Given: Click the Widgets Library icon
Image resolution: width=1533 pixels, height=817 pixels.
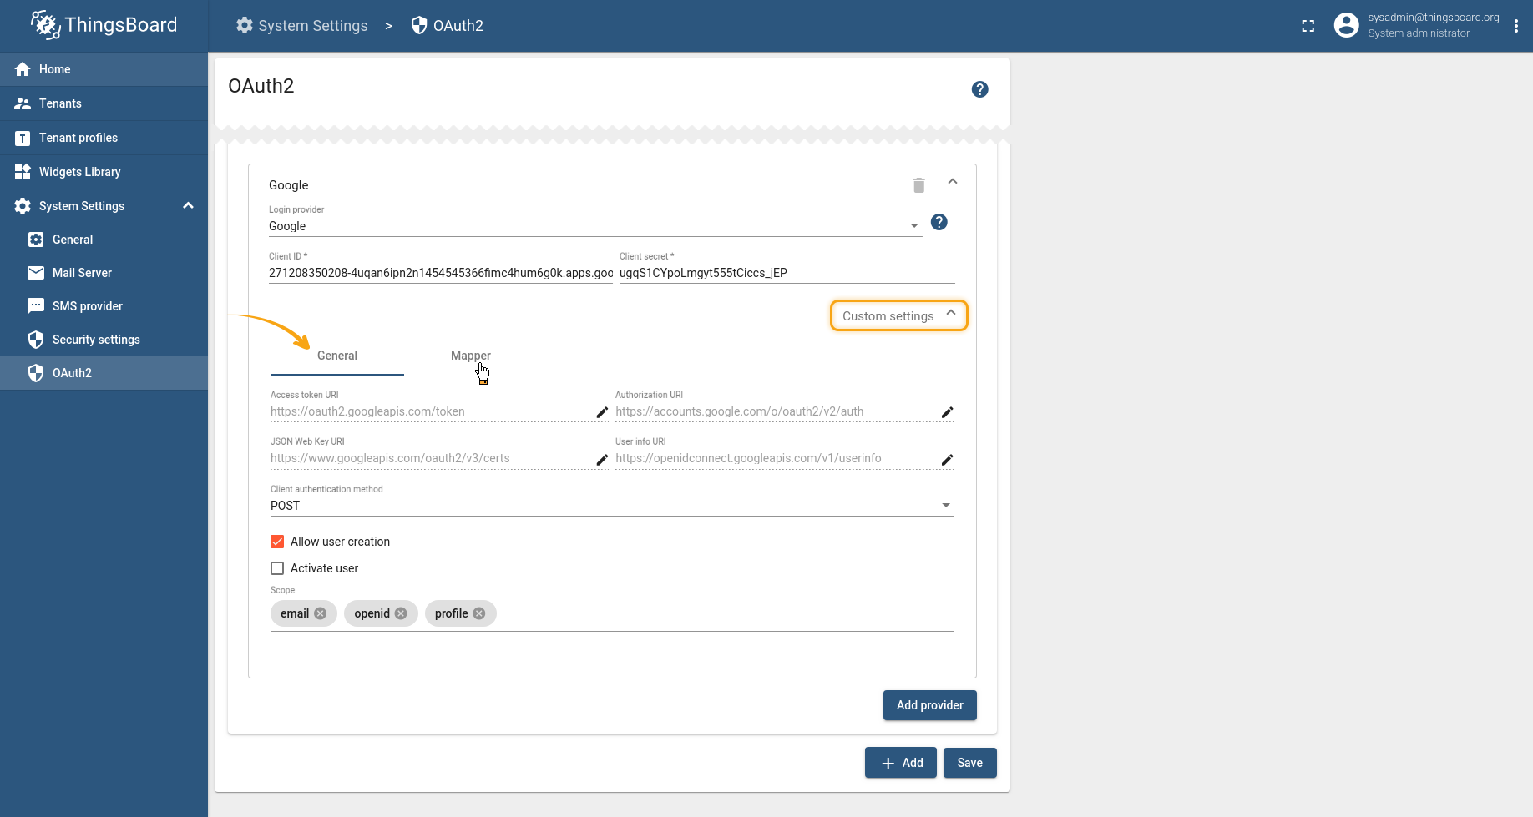Looking at the screenshot, I should [23, 172].
